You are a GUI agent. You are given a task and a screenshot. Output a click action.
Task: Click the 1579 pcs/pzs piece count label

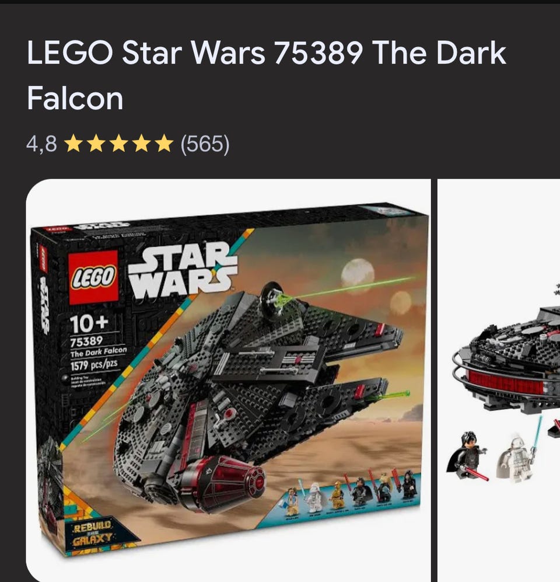click(94, 364)
